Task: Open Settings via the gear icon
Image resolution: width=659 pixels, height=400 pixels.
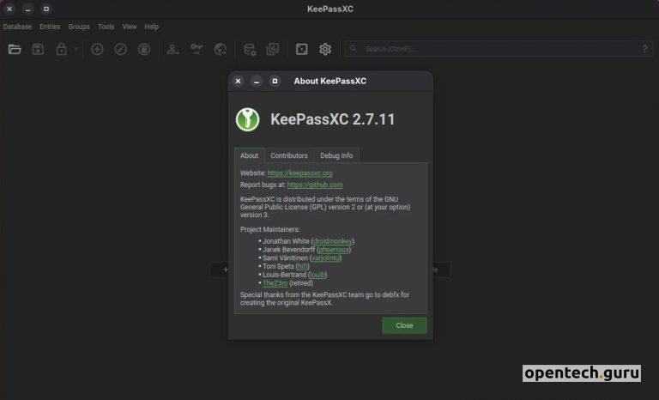Action: tap(325, 50)
